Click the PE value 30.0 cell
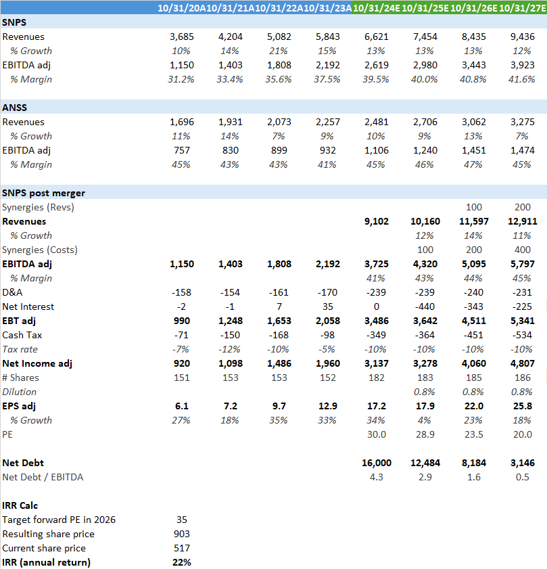This screenshot has height=569, width=547. [377, 434]
